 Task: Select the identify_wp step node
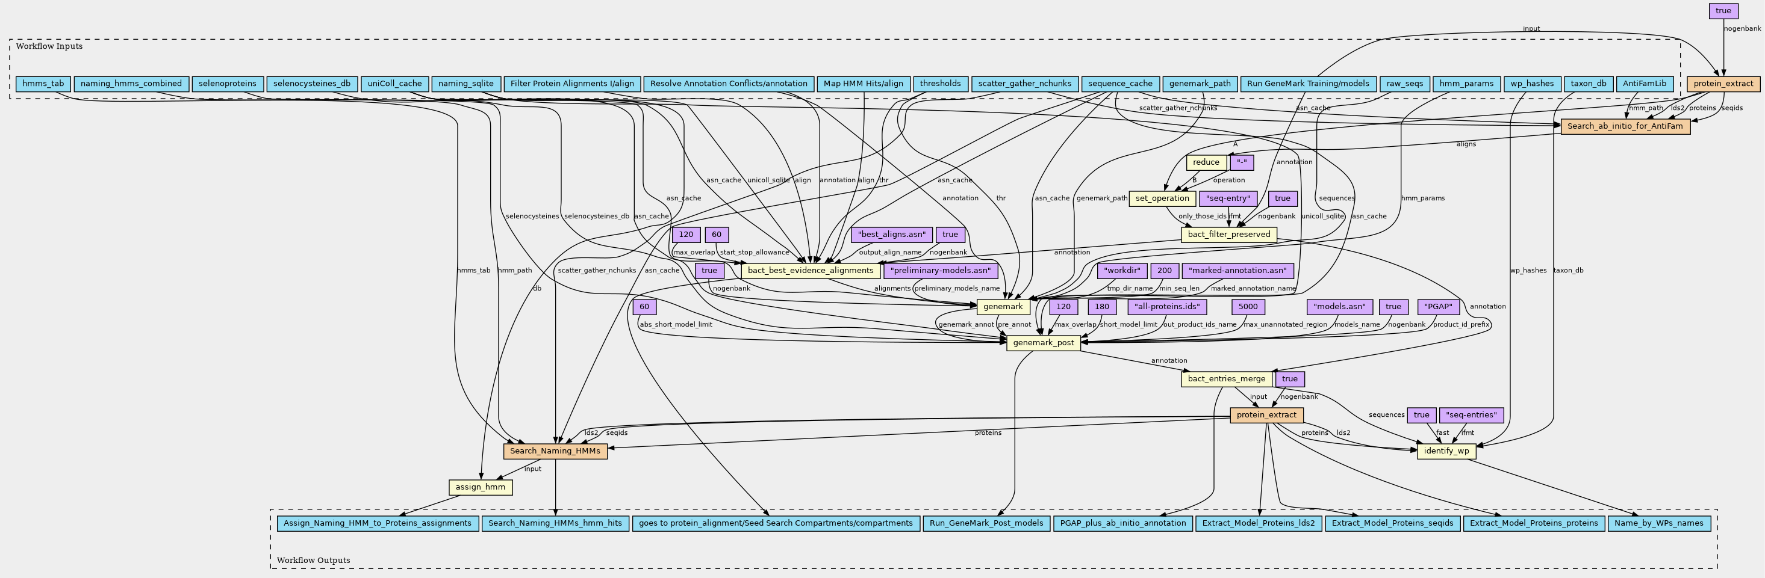[x=1446, y=452]
